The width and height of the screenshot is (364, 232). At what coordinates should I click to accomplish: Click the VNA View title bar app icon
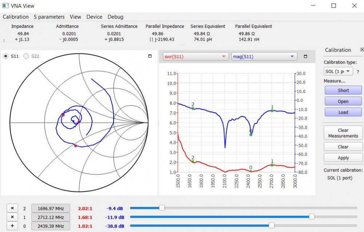coord(5,5)
